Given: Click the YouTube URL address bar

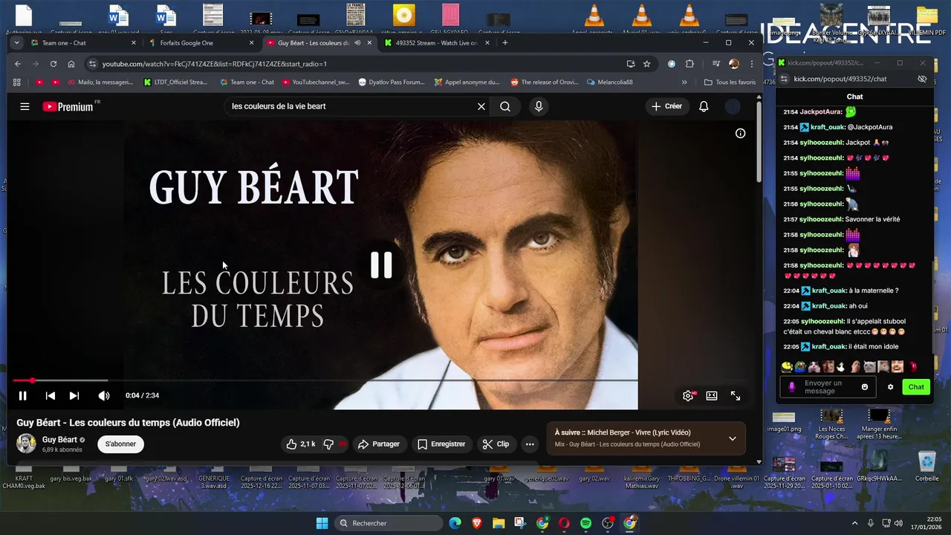Looking at the screenshot, I should coord(357,64).
